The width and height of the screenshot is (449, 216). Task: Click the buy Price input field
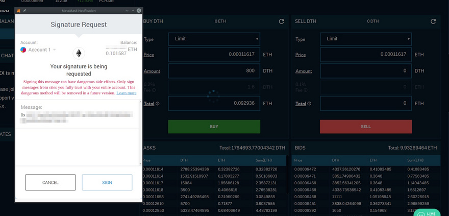coord(214,55)
